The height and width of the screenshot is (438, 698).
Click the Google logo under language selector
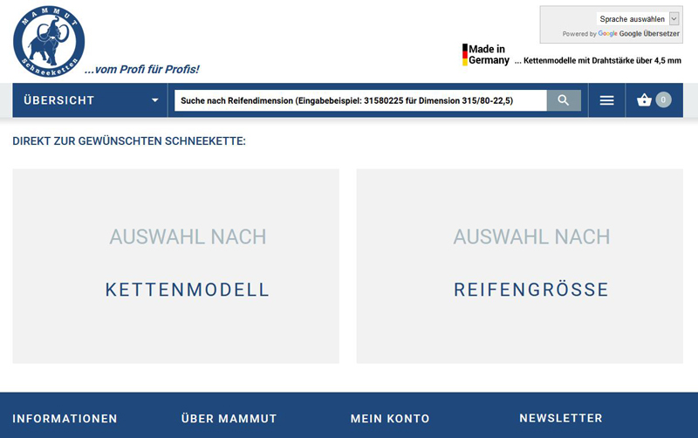(x=607, y=34)
